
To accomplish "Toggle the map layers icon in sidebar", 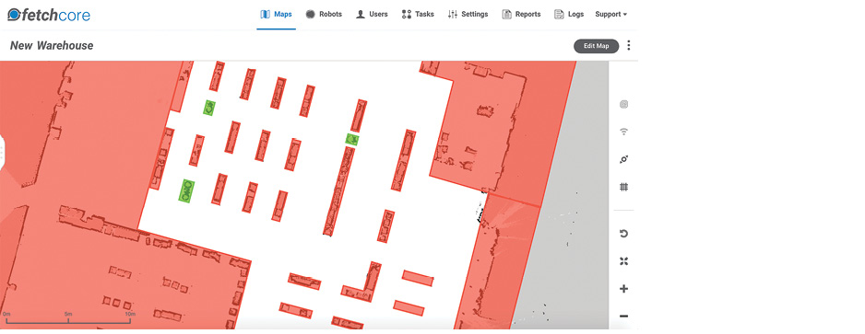I will point(624,105).
